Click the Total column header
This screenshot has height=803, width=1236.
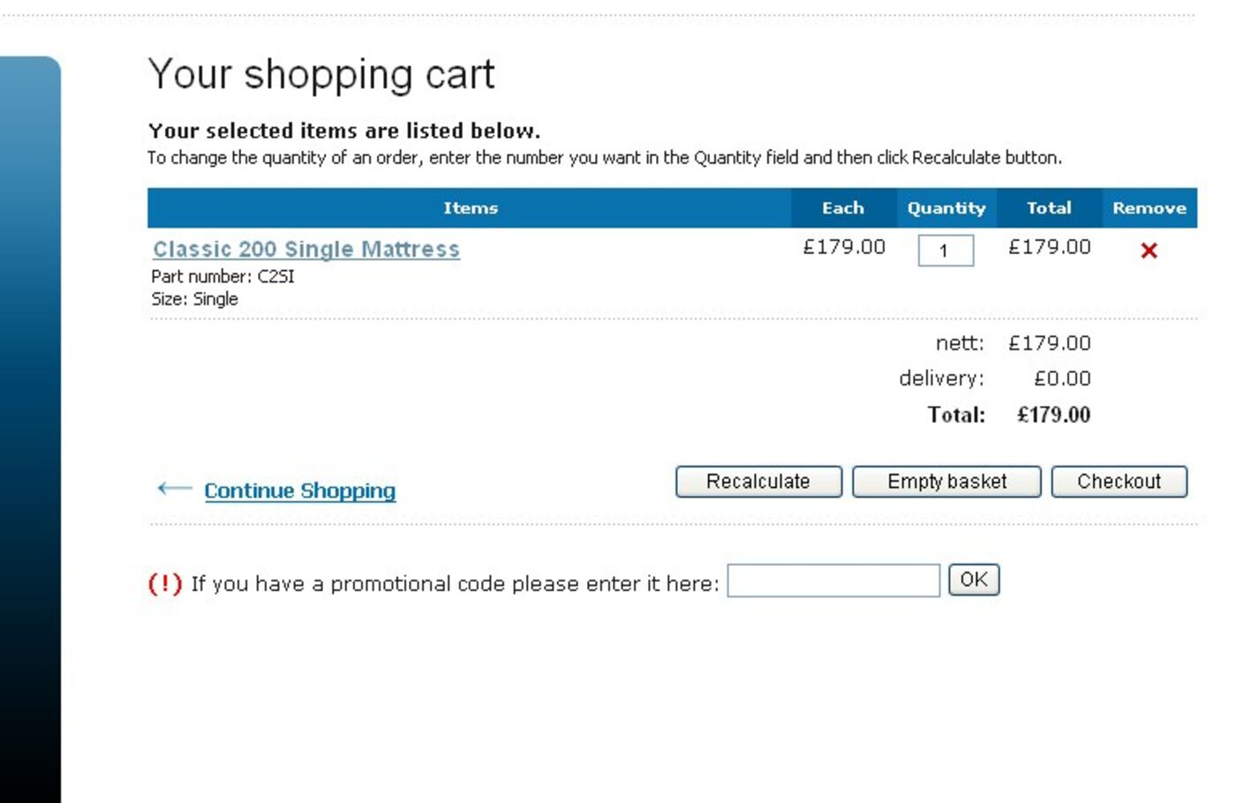click(x=1049, y=208)
